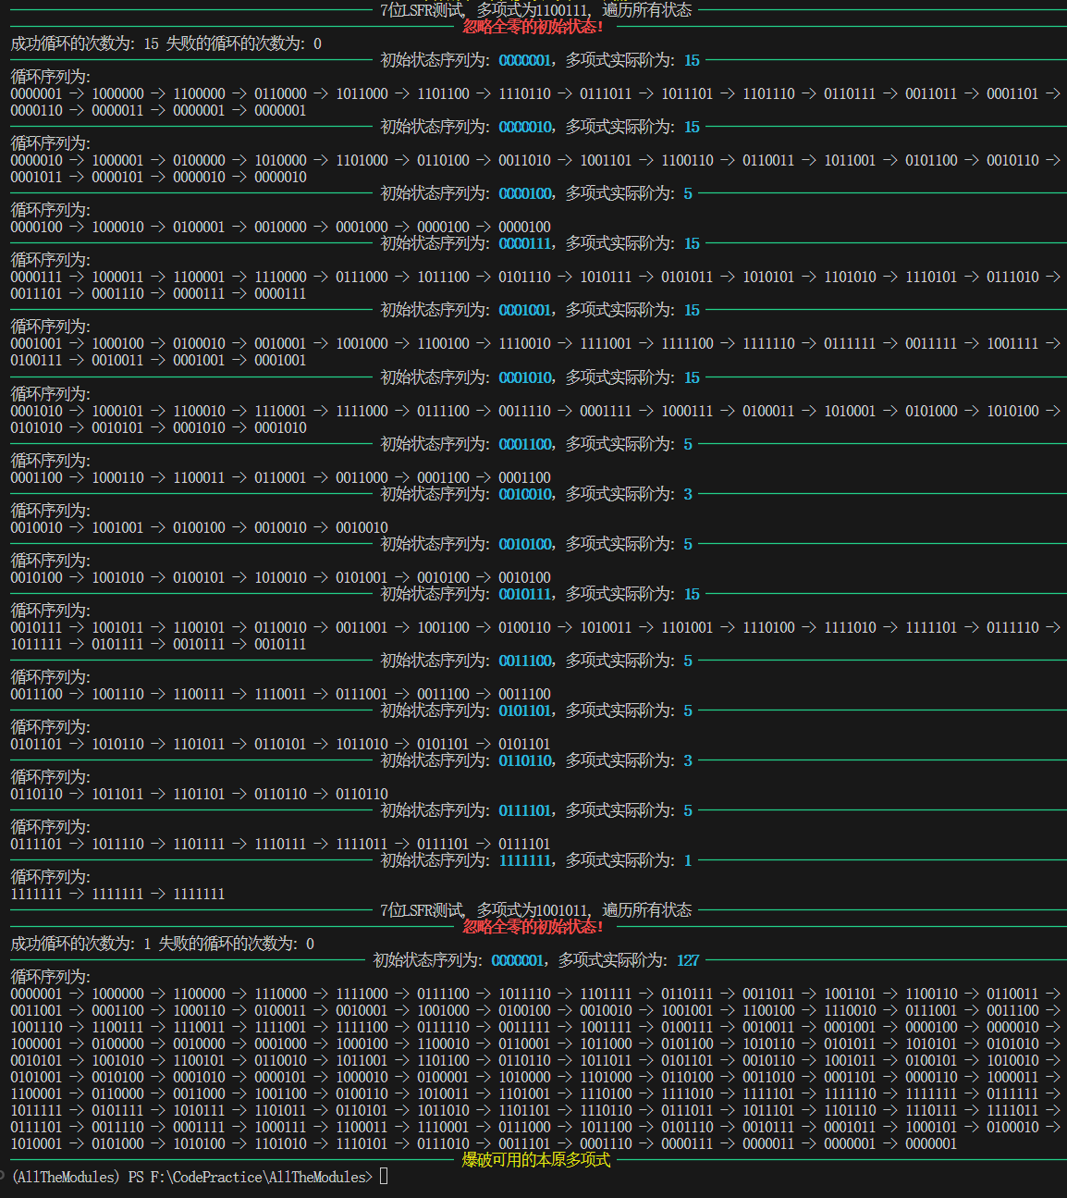
Task: Click the highlighted initial state 0111101
Action: pyautogui.click(x=525, y=810)
